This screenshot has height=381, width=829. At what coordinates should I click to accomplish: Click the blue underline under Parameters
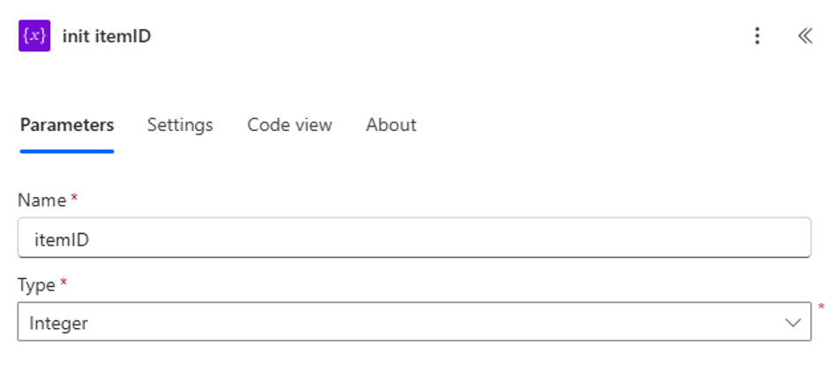tap(67, 151)
